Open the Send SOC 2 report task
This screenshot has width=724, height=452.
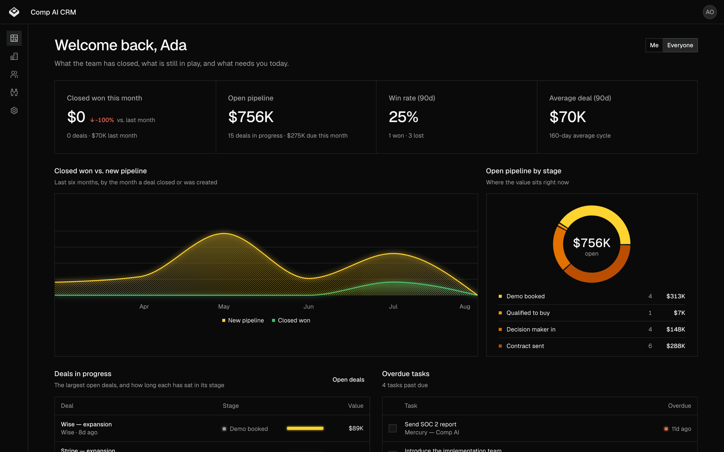coord(430,424)
